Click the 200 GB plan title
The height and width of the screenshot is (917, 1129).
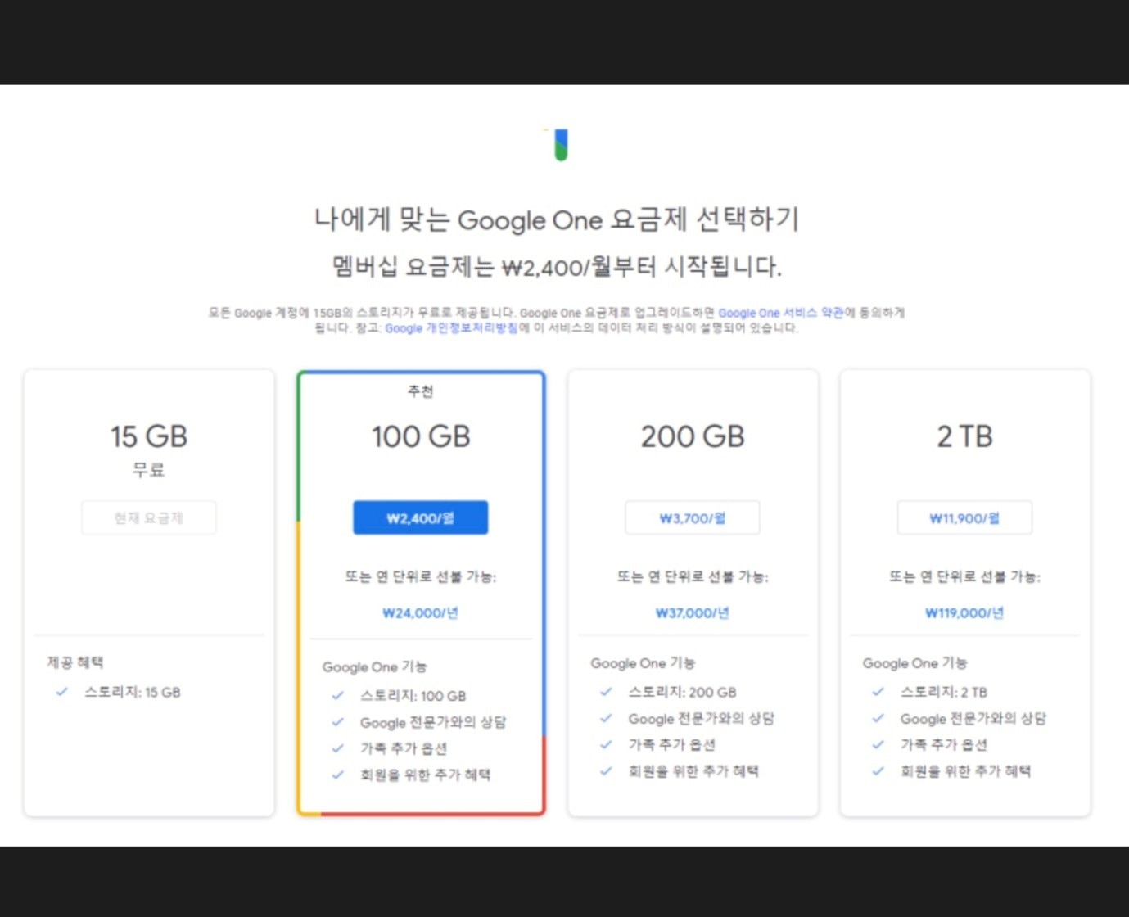693,436
